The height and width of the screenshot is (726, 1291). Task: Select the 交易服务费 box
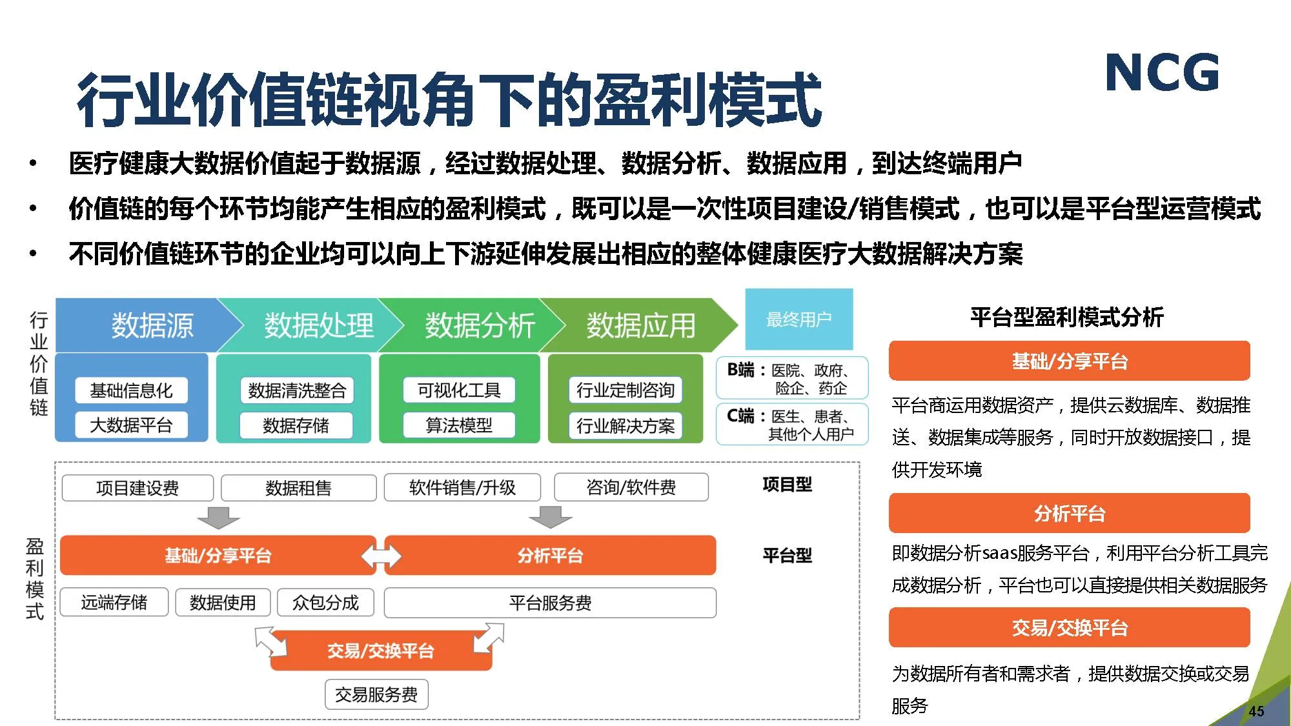(x=376, y=694)
